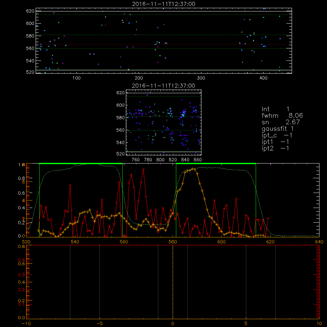
Task: Select the 'ipt_c -1' line
Action: [x=277, y=135]
